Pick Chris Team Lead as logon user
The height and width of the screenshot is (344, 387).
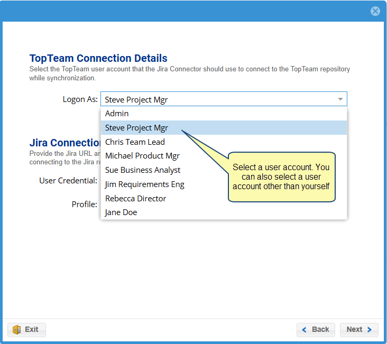pos(135,142)
